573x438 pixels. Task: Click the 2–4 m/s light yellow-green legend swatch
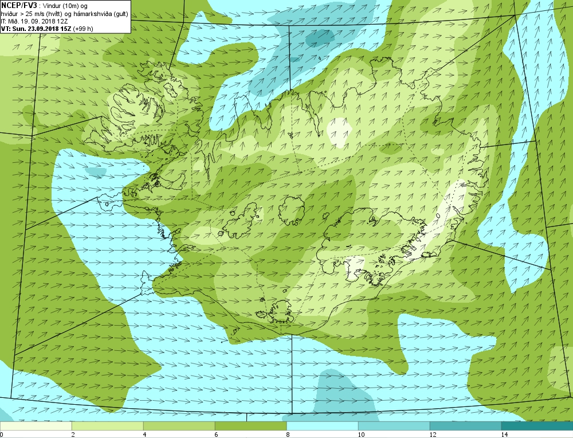(x=108, y=427)
